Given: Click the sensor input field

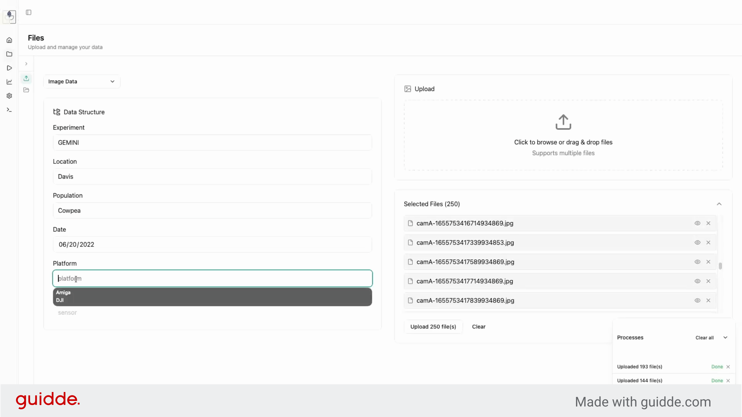Looking at the screenshot, I should point(212,313).
